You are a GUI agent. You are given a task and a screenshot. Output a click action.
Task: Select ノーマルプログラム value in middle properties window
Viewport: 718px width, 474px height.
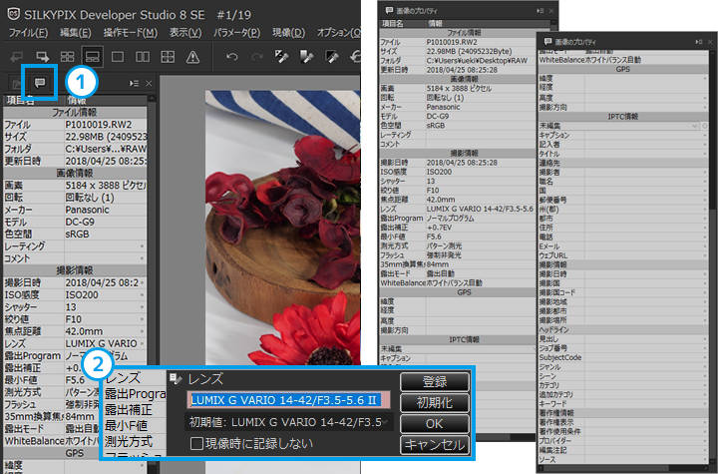tap(450, 219)
